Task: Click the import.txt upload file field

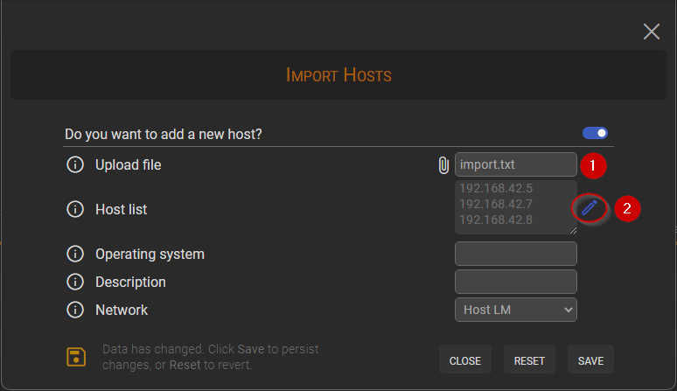Action: coord(515,164)
